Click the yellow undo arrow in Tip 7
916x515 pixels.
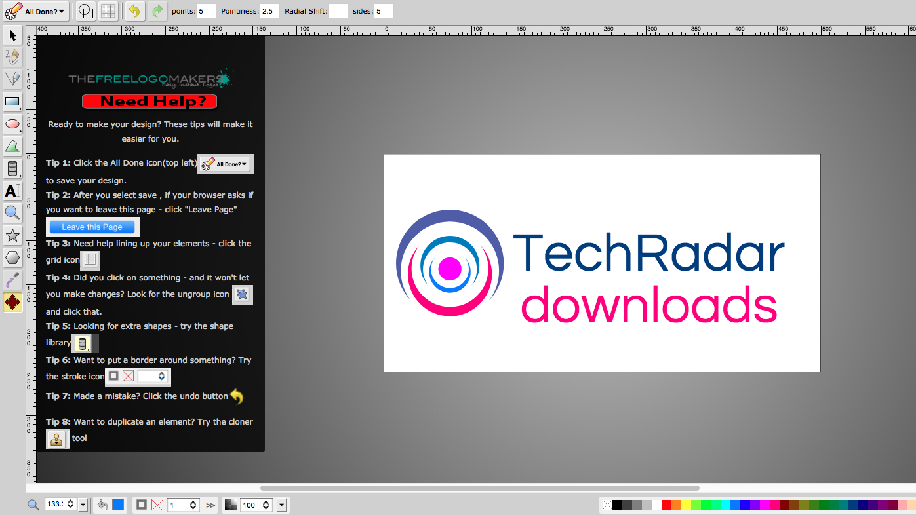pos(237,396)
